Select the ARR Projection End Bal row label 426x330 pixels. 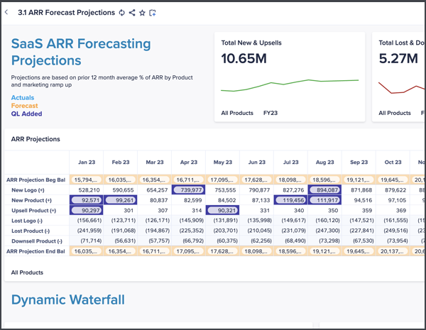tap(35, 251)
